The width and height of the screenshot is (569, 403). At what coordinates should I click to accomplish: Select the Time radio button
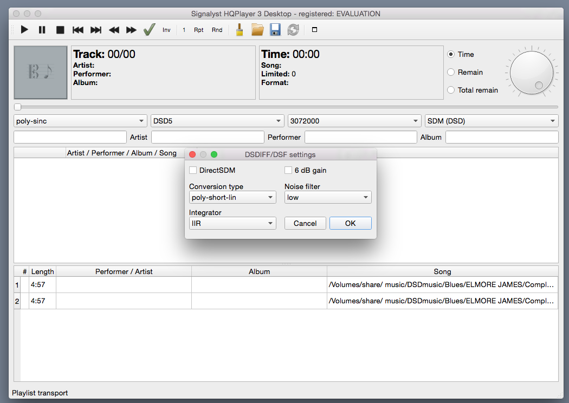click(451, 54)
